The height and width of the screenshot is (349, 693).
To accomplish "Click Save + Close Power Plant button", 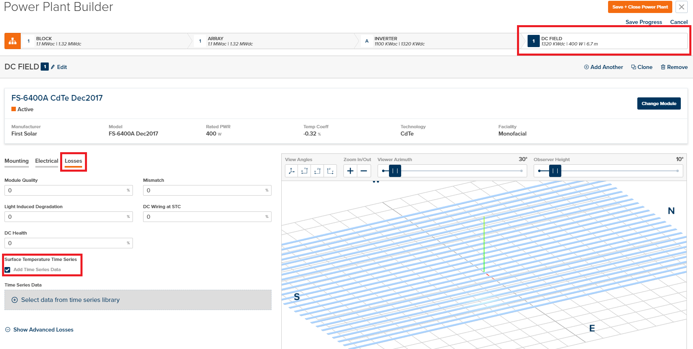I will point(640,7).
